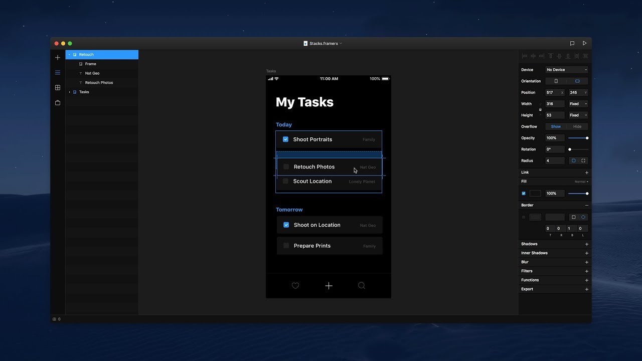
Task: Choose the per-side border option
Action: [x=583, y=217]
